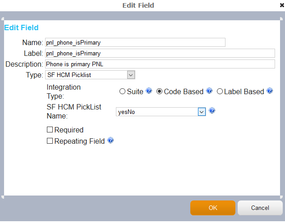This screenshot has height=223, width=285.
Task: Enable the Repeating Field checkbox
Action: [50, 141]
